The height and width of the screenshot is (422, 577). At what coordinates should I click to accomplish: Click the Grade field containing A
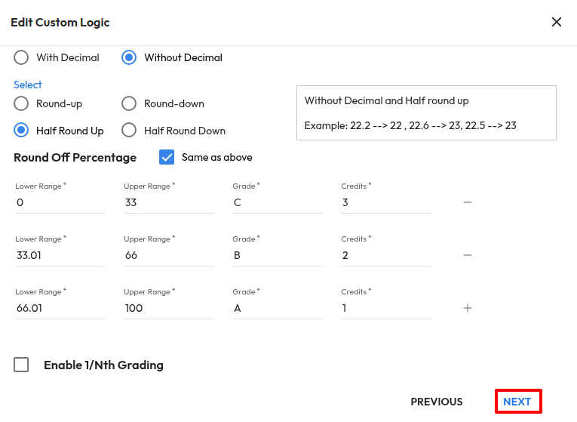(x=278, y=308)
